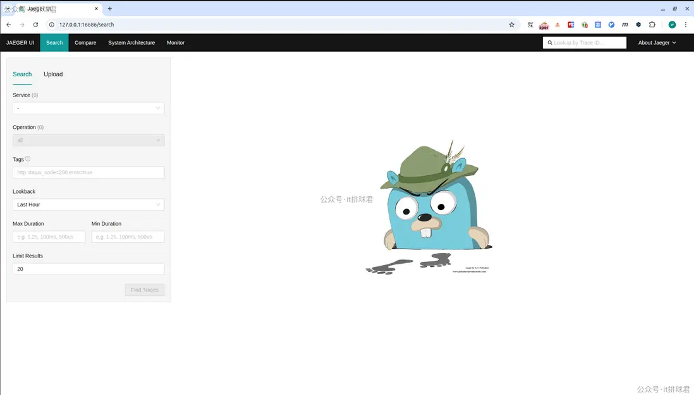Bookmark this page with the star icon

(511, 25)
